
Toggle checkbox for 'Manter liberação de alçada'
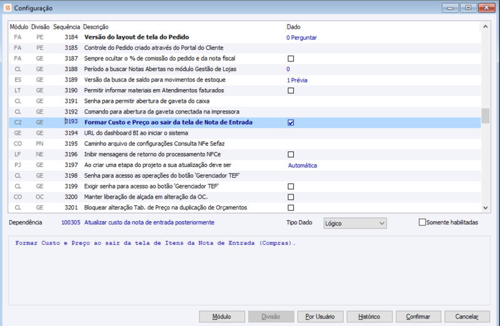291,197
